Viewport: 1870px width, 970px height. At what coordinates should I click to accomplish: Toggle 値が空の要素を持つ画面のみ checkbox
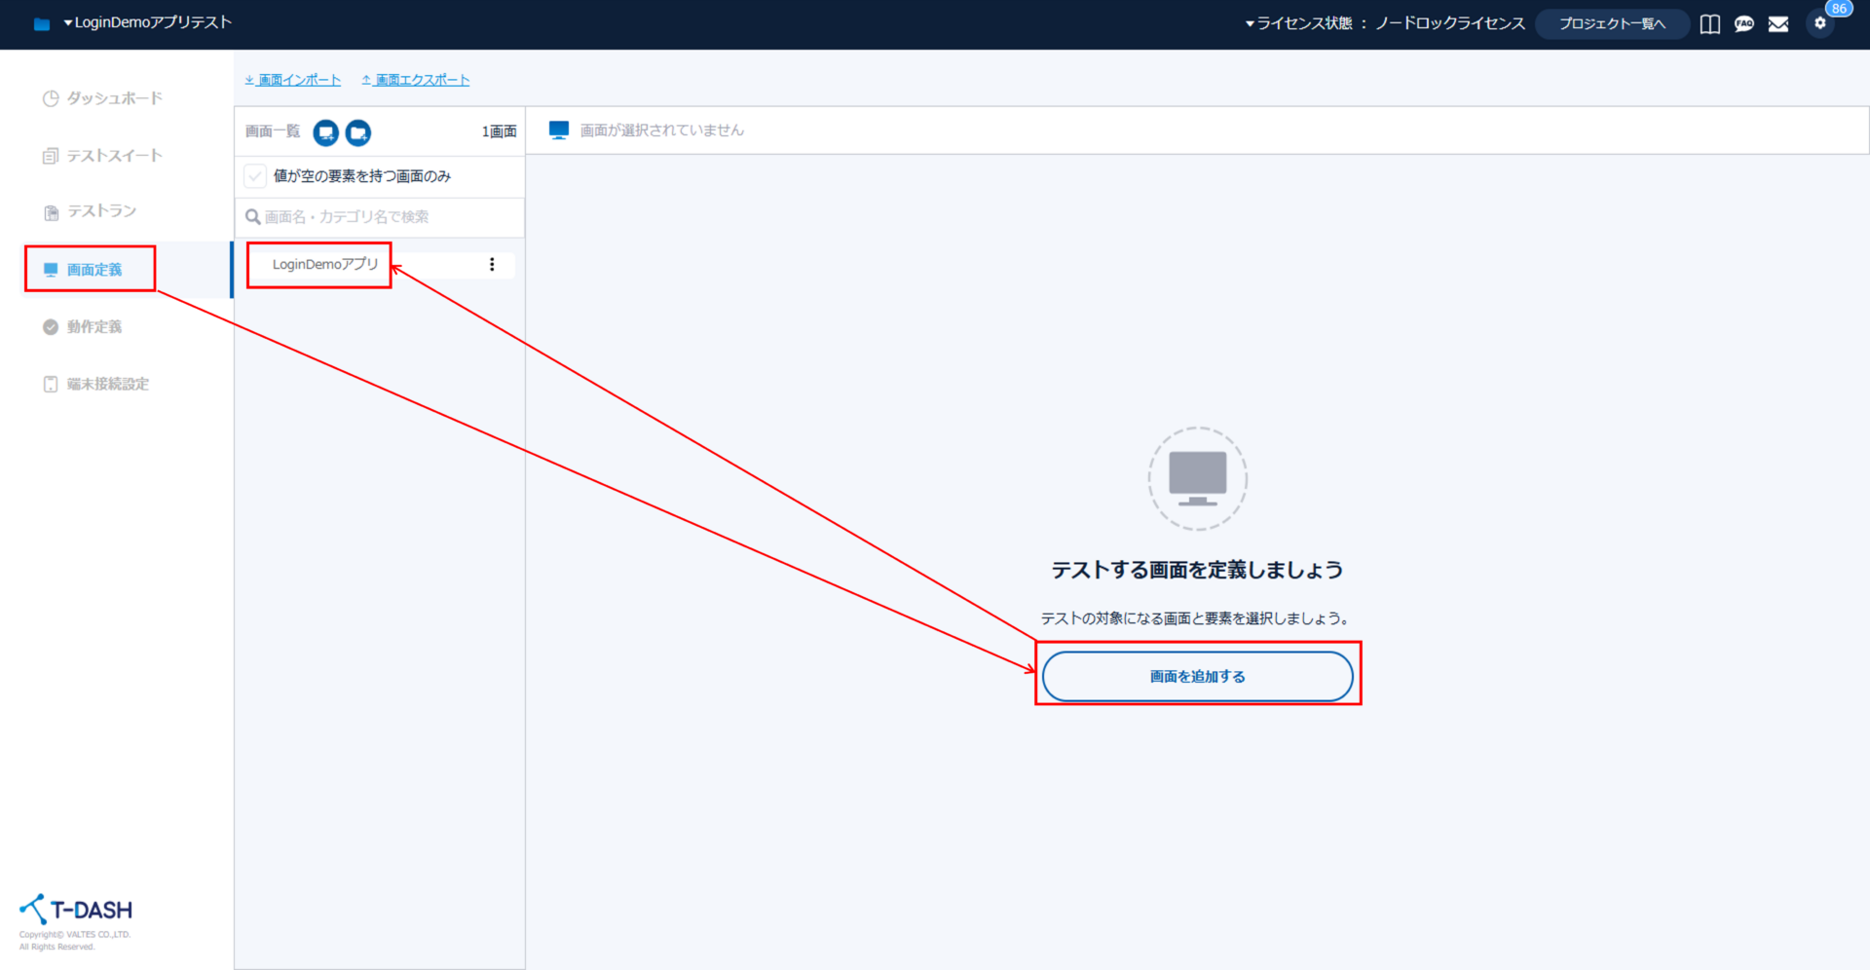pyautogui.click(x=255, y=176)
